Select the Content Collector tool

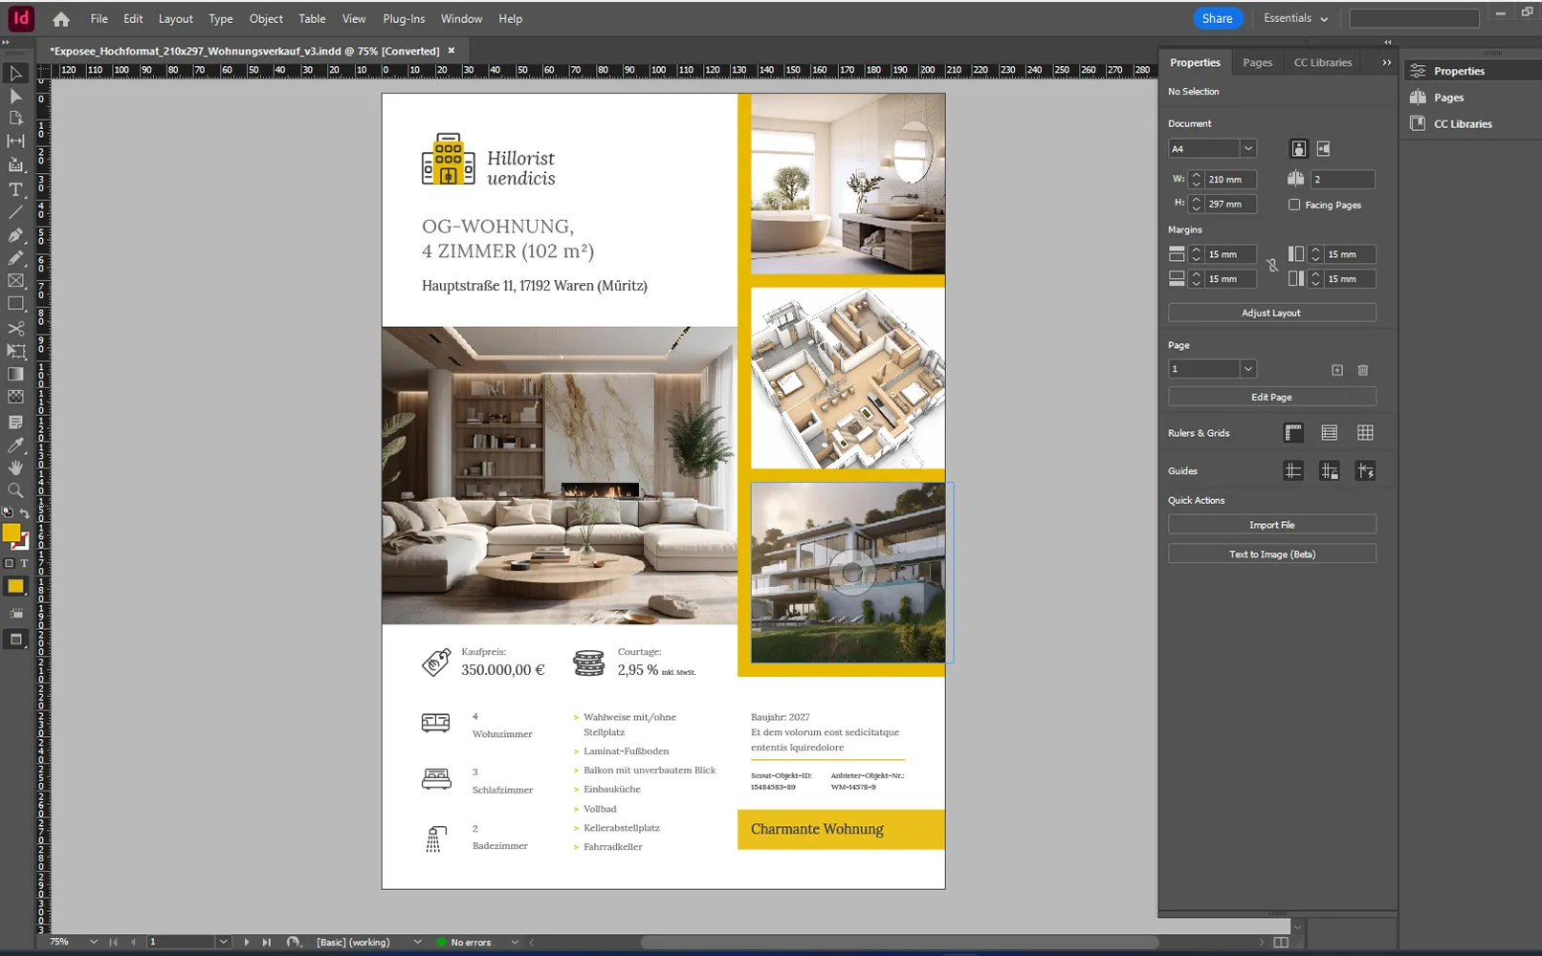tap(15, 164)
